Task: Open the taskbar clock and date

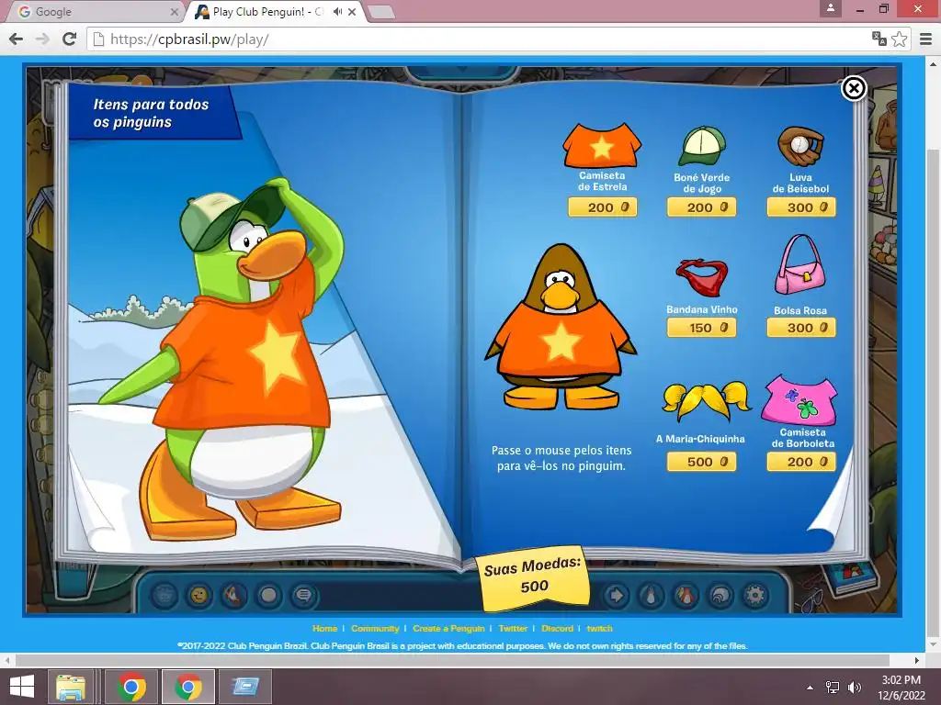Action: 901,688
